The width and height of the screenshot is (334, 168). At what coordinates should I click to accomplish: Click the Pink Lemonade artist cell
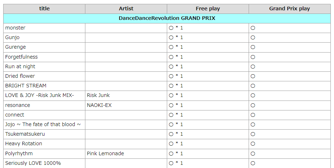tap(105, 153)
